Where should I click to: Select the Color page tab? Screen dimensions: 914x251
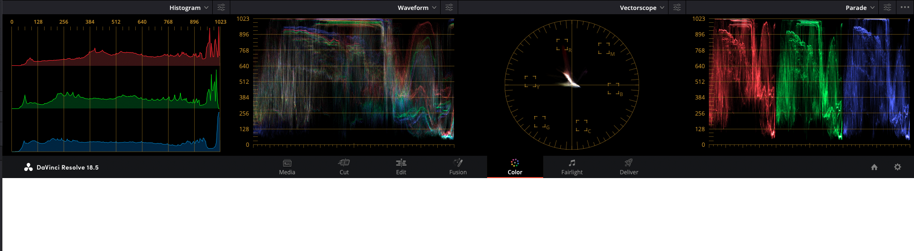[x=515, y=167]
